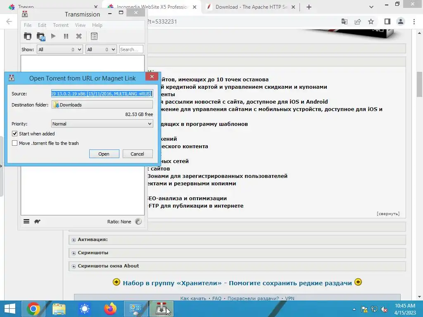Viewport: 423px width, 317px height.
Task: Close the Open Torrent from URL dialog
Action: click(x=152, y=76)
